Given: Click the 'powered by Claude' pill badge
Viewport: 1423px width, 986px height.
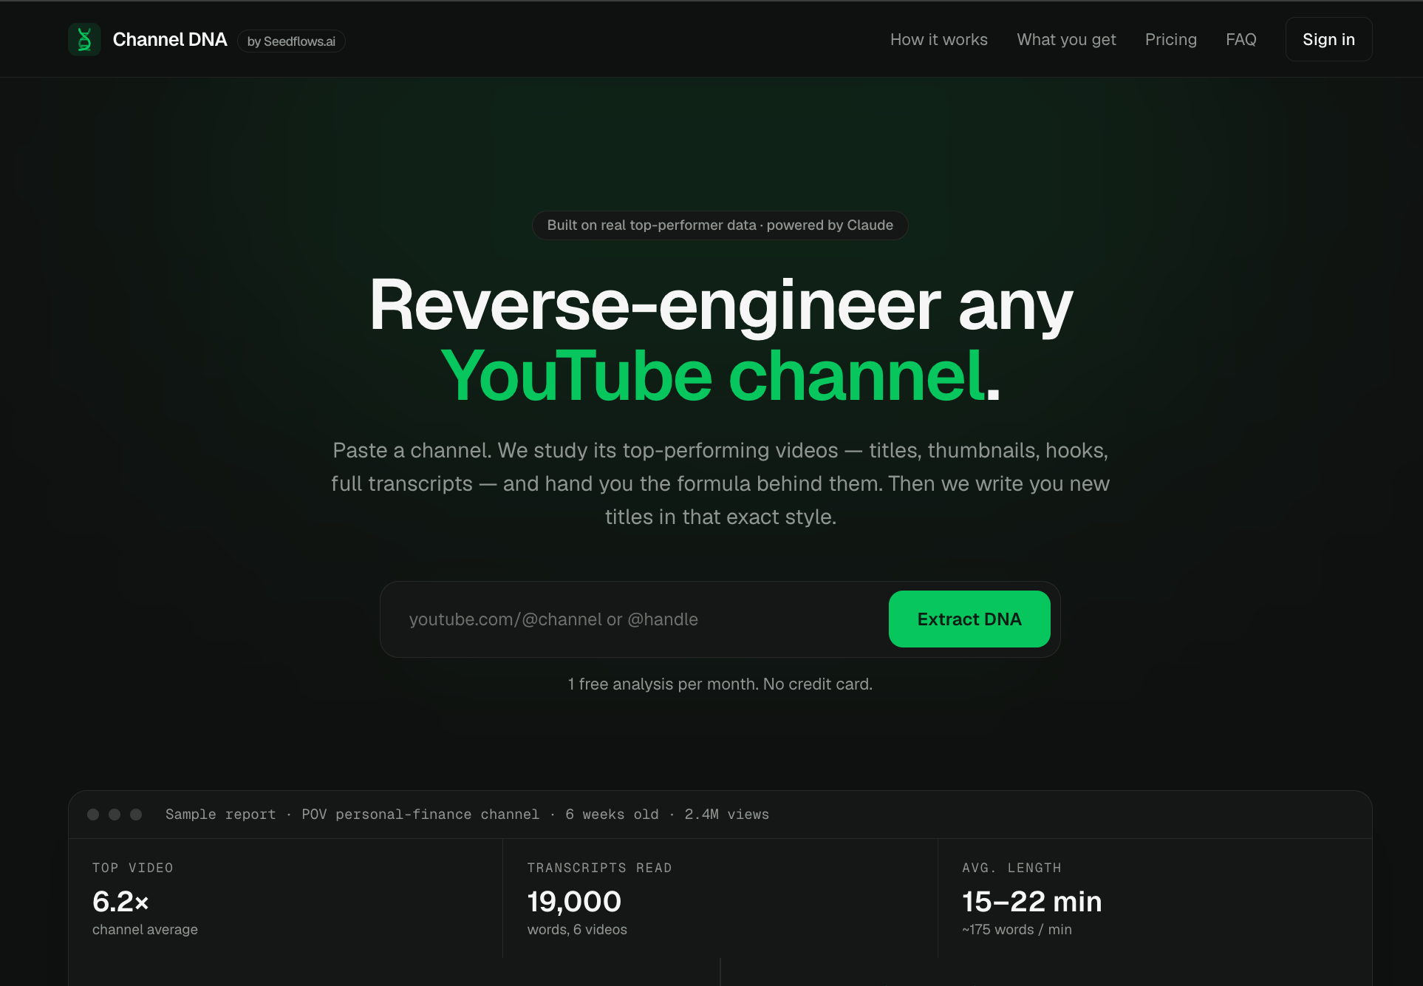Looking at the screenshot, I should click(720, 225).
